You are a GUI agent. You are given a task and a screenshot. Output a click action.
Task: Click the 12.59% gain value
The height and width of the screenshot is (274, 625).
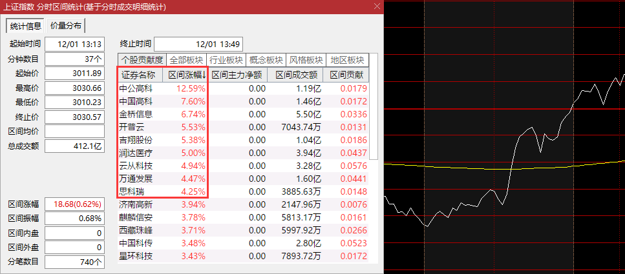click(x=191, y=89)
